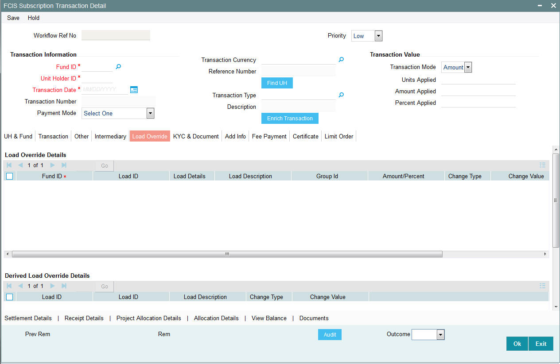
Task: Close the FCIS Subscription Transaction Detail window
Action: click(553, 6)
